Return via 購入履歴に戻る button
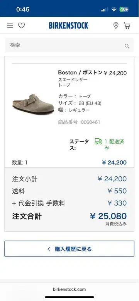The width and height of the screenshot is (139, 301). tap(69, 249)
